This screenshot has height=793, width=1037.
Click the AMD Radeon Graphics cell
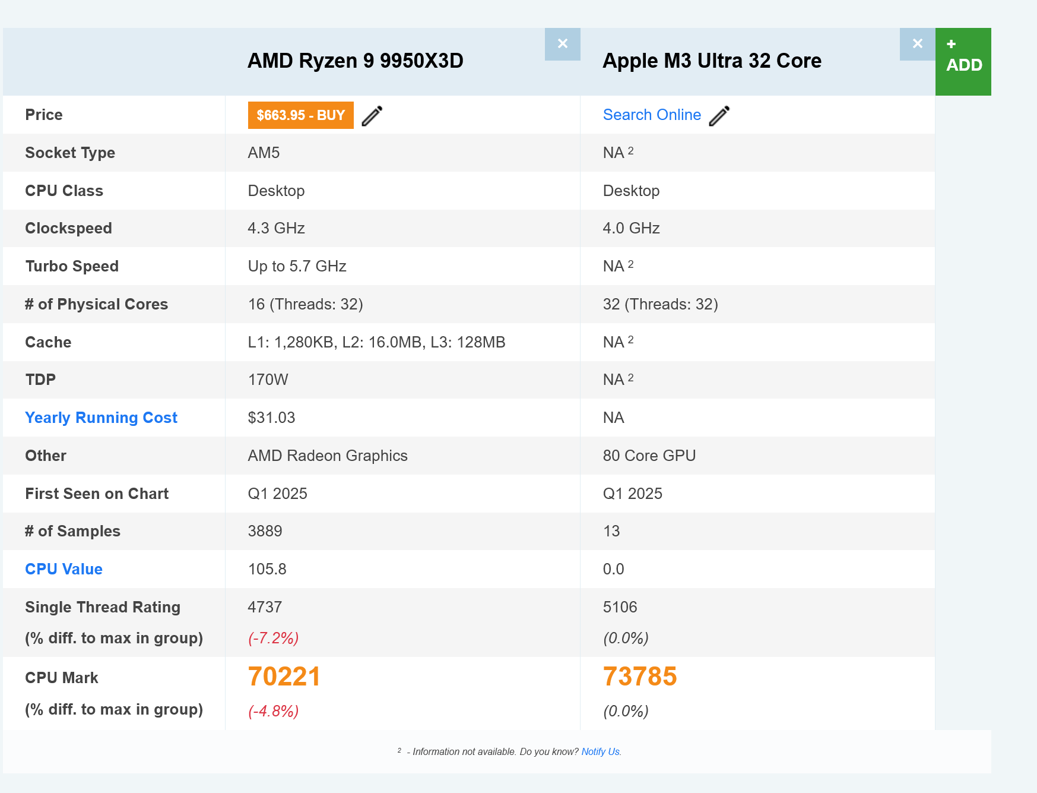point(327,456)
